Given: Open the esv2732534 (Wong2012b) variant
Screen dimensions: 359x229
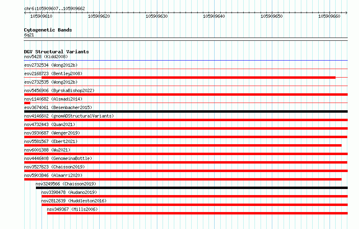Looking at the screenshot, I should [51, 65].
